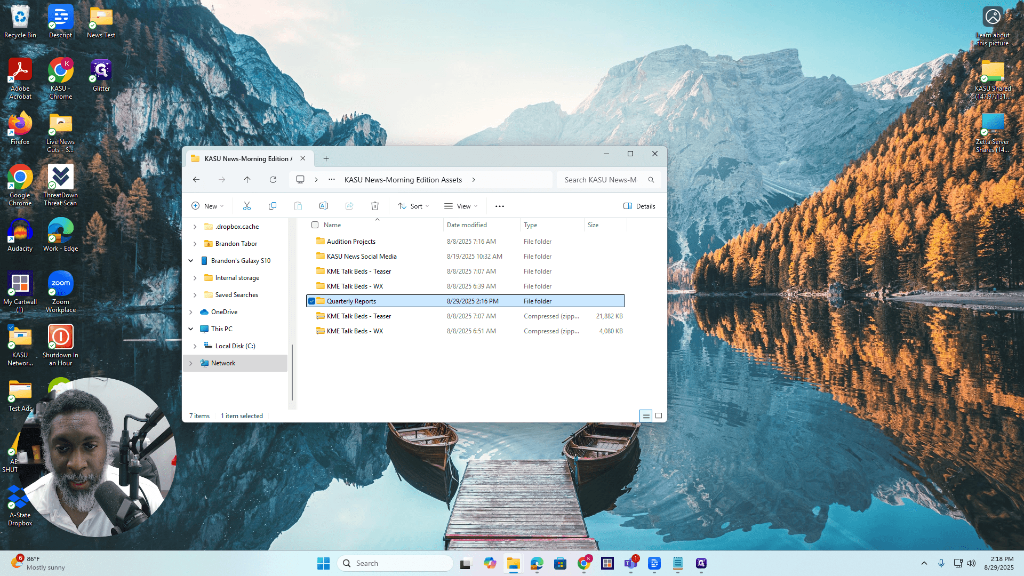Open ThreatDown Threat Scan shortcut

pos(60,185)
